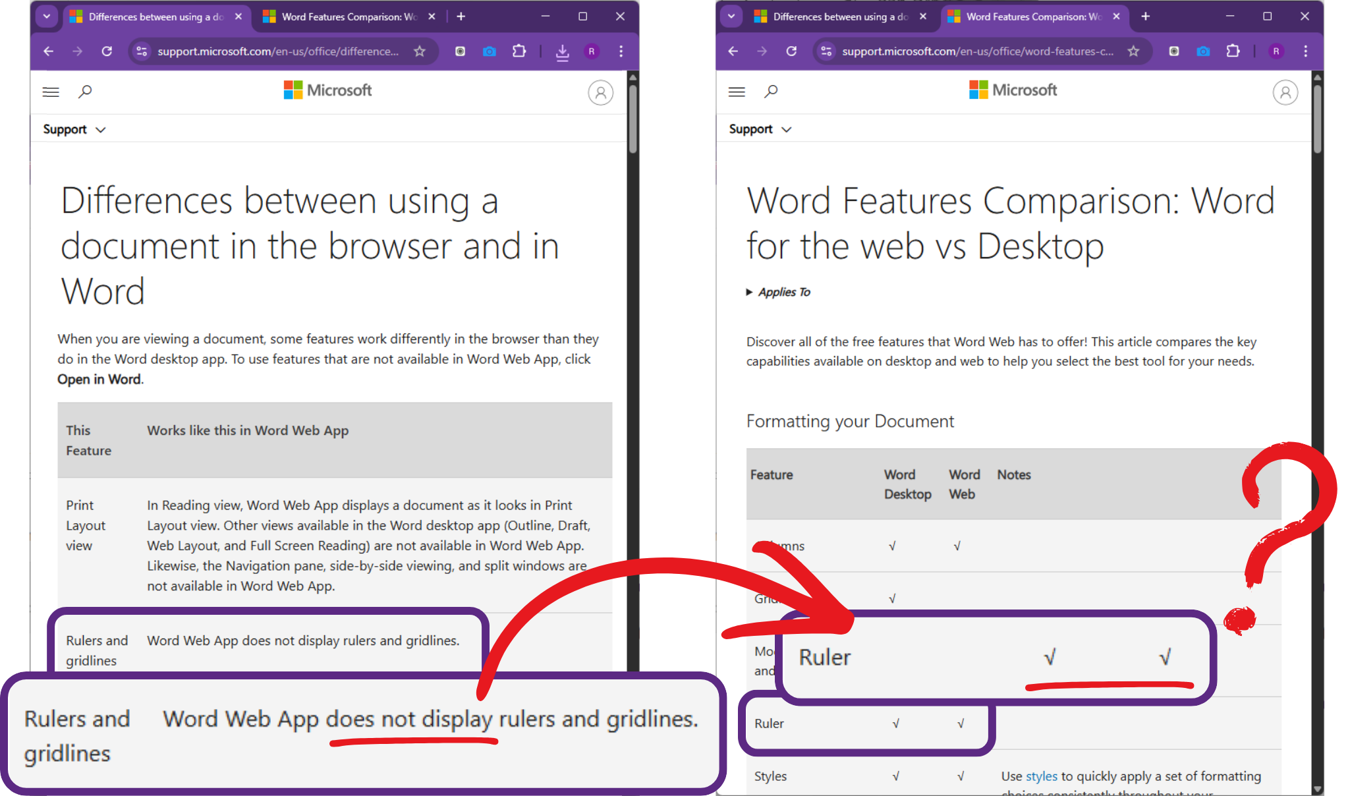This screenshot has width=1350, height=796.
Task: Open downloads icon in left browser toolbar
Action: (x=562, y=51)
